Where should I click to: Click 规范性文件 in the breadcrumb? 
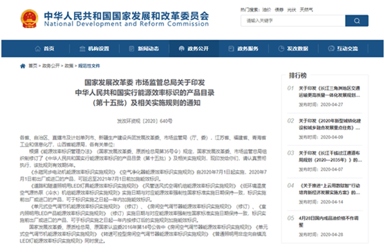(89, 66)
